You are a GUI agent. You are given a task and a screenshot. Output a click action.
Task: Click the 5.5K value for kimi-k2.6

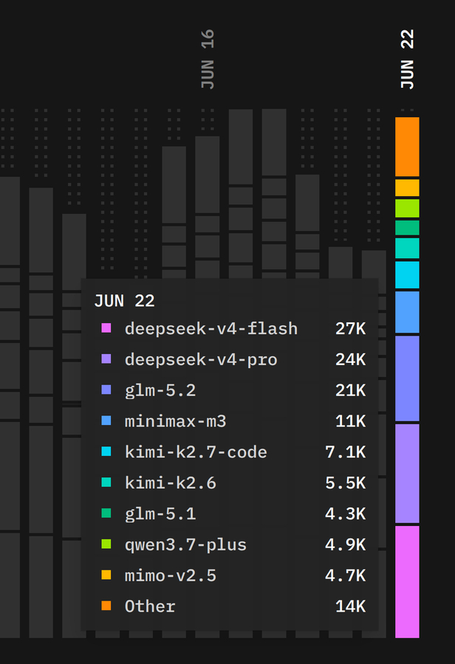[346, 483]
